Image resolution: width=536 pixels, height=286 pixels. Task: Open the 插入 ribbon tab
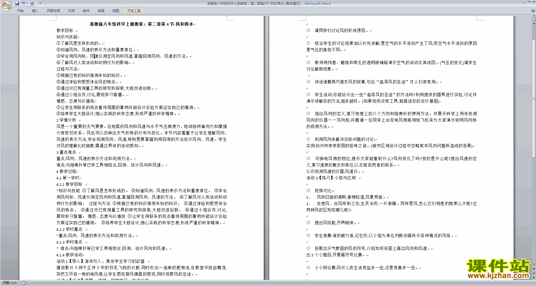35,11
